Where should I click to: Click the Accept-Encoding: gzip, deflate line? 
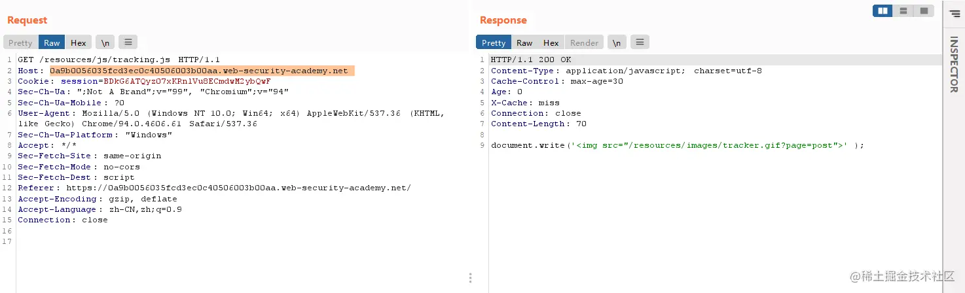pyautogui.click(x=98, y=199)
